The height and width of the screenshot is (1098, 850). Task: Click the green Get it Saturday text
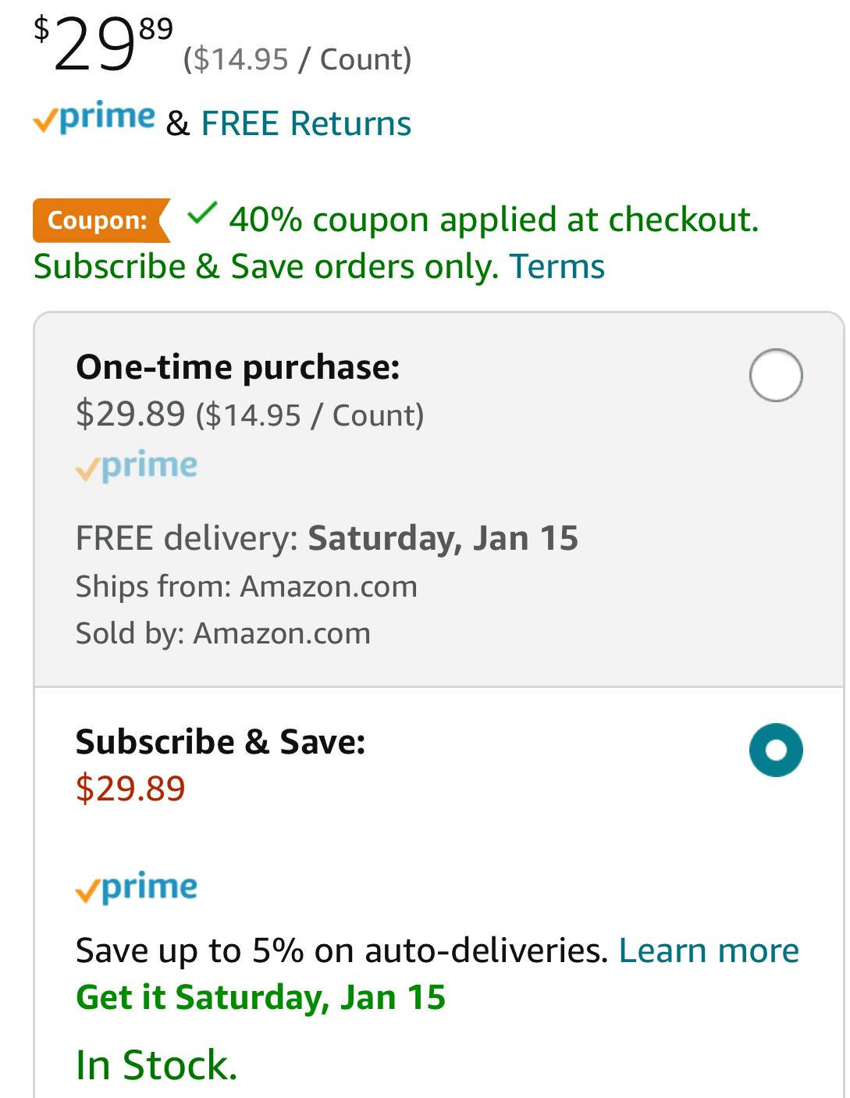(x=261, y=997)
